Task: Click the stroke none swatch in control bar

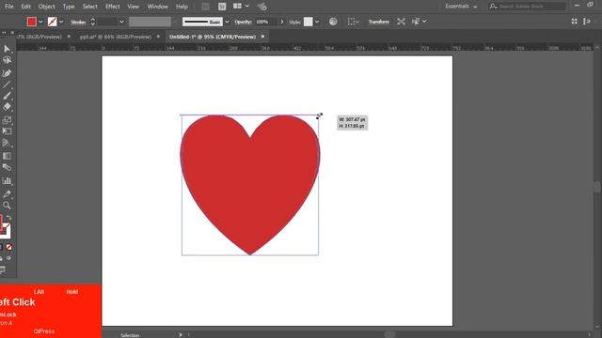Action: 53,22
